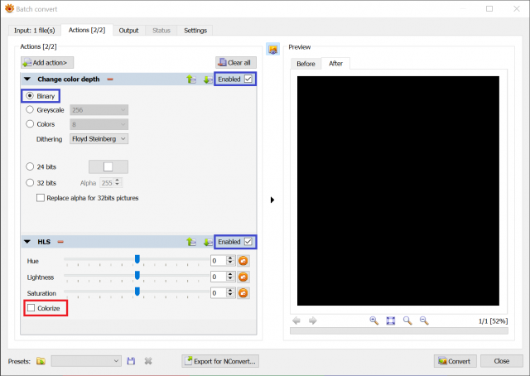Screen dimensions: 530x376
Task: Zoom out on the preview
Action: [424, 321]
